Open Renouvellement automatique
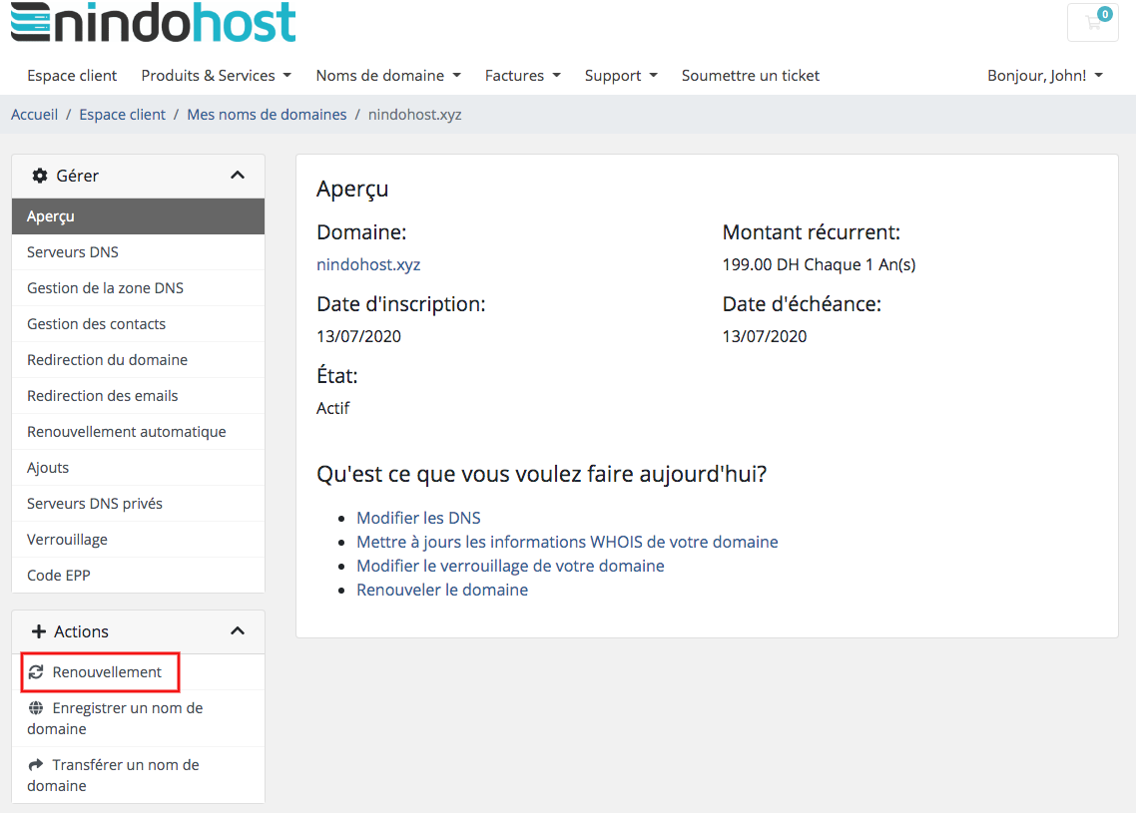Screen dimensions: 1136x813 139,432
